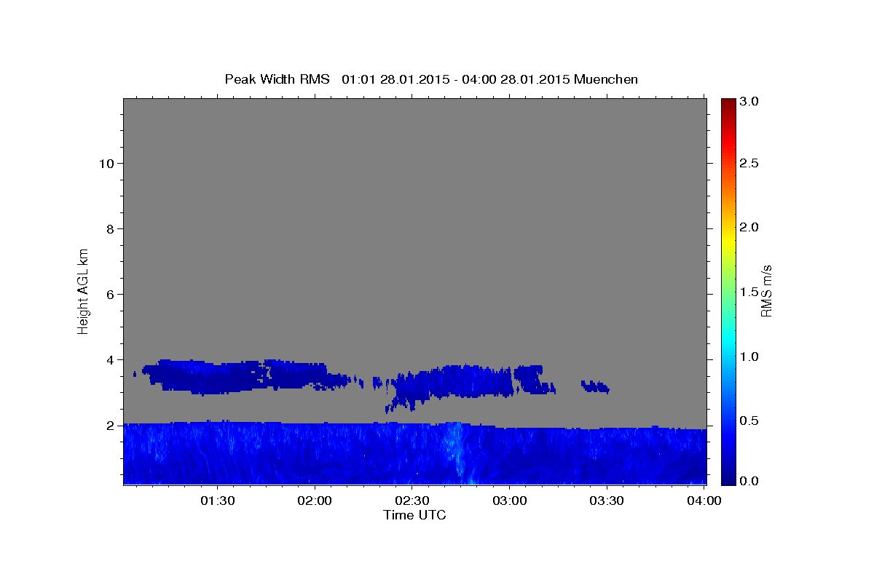Click the bright boundary-layer streak near 02:45
Image resolution: width=874 pixels, height=582 pixels.
[x=457, y=451]
